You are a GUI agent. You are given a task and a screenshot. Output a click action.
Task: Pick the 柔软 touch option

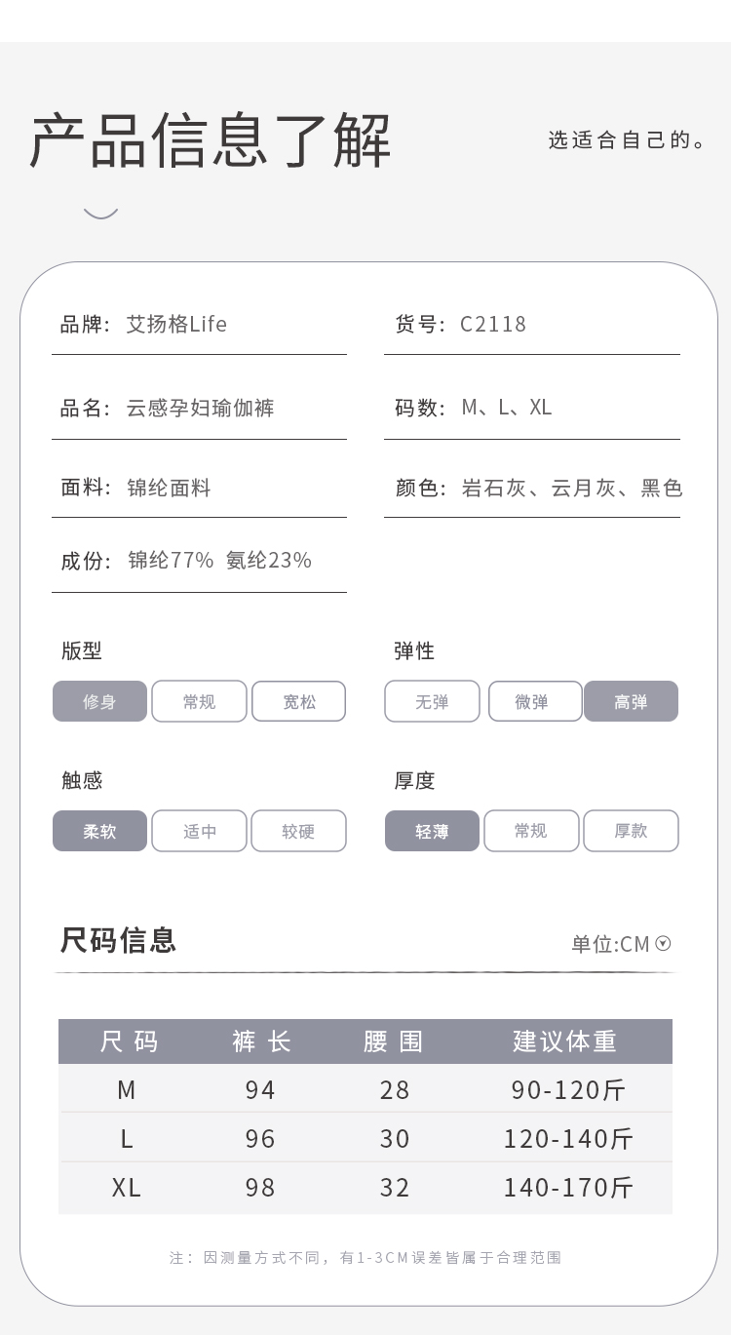[x=99, y=831]
